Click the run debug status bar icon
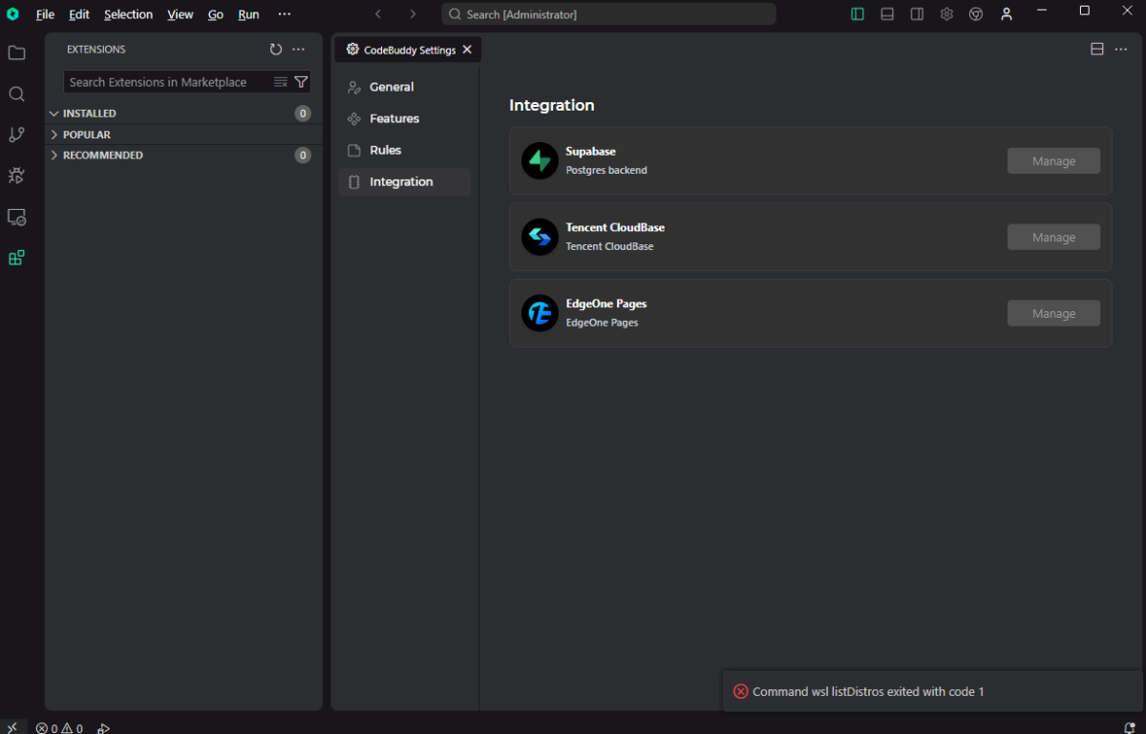This screenshot has width=1146, height=734. (x=104, y=728)
